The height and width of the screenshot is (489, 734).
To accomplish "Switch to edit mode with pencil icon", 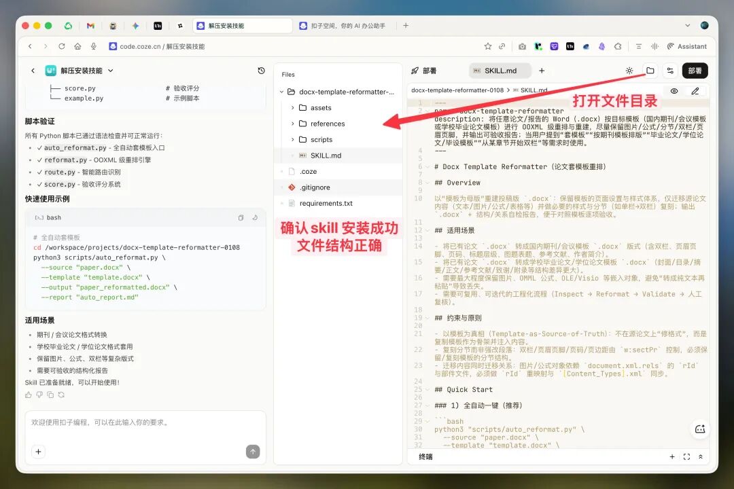I will point(695,91).
